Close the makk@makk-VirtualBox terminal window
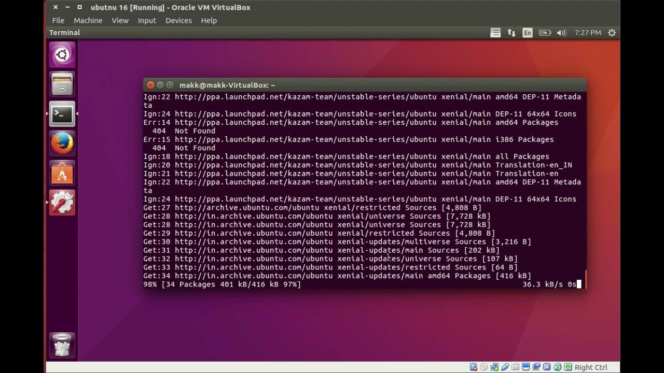The height and width of the screenshot is (373, 664). click(150, 85)
